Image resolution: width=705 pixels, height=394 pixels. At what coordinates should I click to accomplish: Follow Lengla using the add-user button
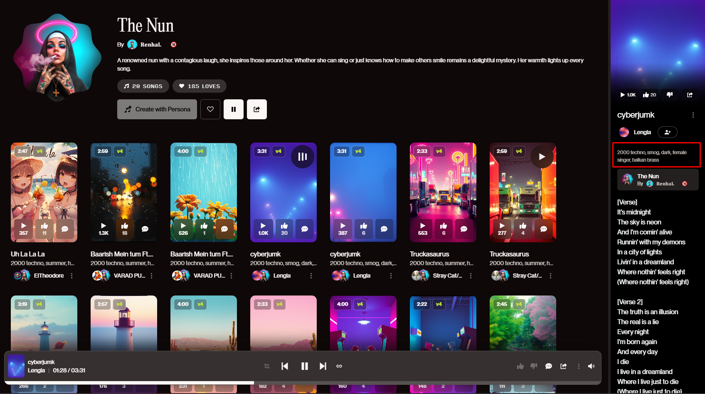pyautogui.click(x=667, y=132)
